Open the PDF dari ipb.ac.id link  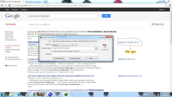(127, 59)
